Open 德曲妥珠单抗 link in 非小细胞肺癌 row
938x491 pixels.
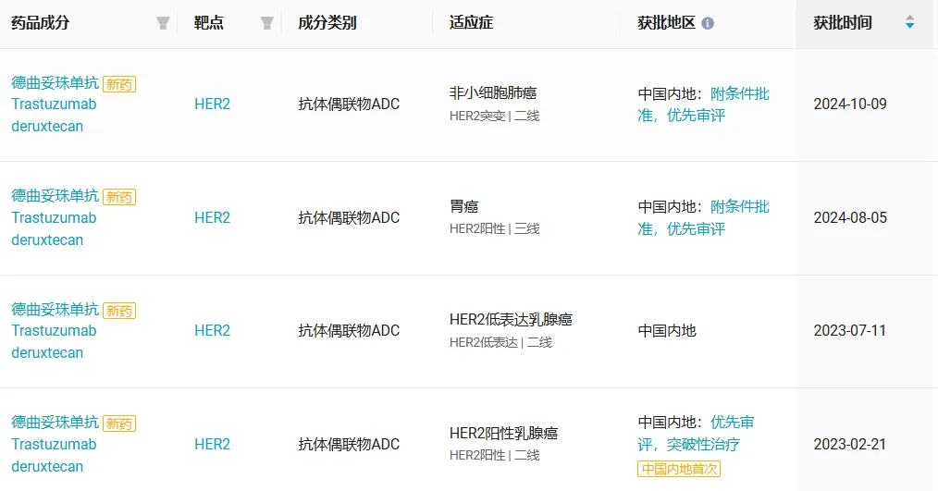(x=55, y=83)
